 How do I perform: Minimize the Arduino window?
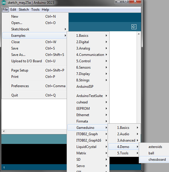click(119, 1)
